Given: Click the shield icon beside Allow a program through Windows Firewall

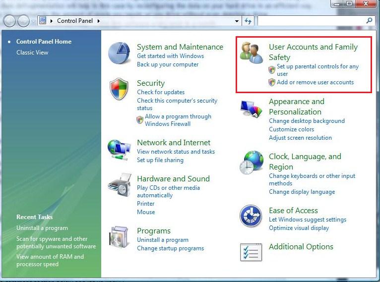Looking at the screenshot, I should 140,120.
